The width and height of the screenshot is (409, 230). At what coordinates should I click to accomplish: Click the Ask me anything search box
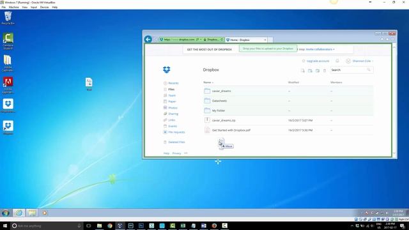click(x=47, y=226)
